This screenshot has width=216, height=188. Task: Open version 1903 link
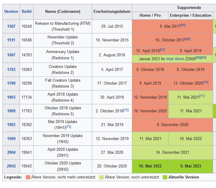[x=11, y=125]
